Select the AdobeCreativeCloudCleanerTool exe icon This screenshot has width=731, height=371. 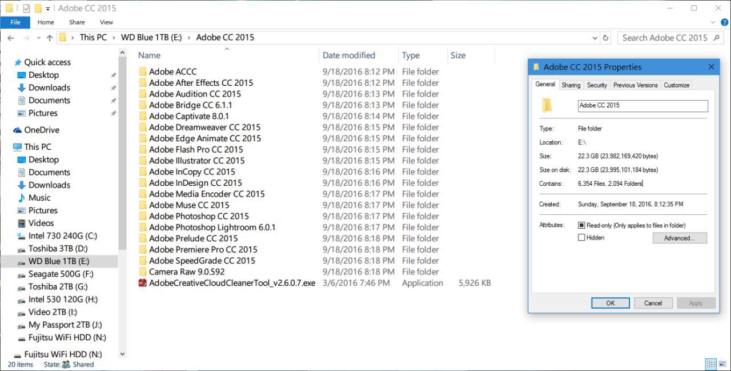143,283
